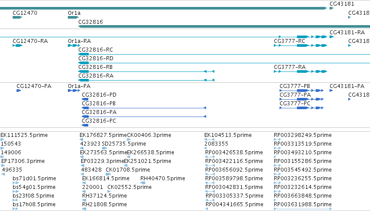
Task: Click the CG3777-PC protein label
Action: click(295, 104)
